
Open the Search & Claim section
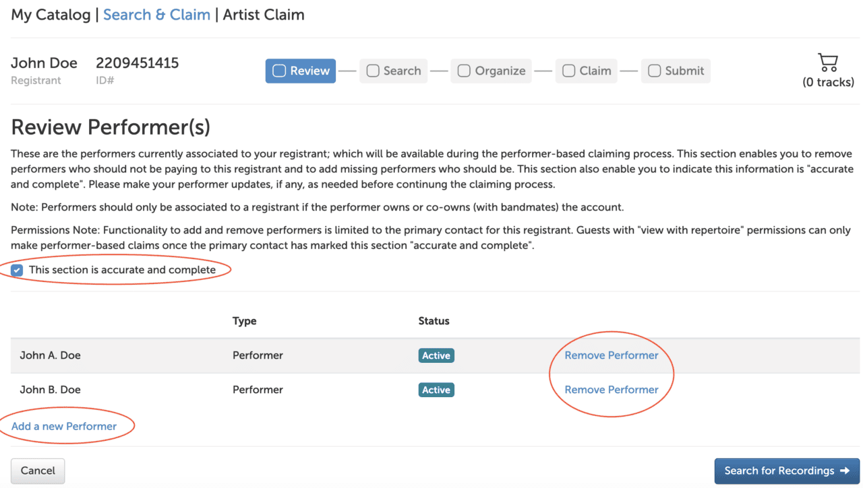pos(156,14)
